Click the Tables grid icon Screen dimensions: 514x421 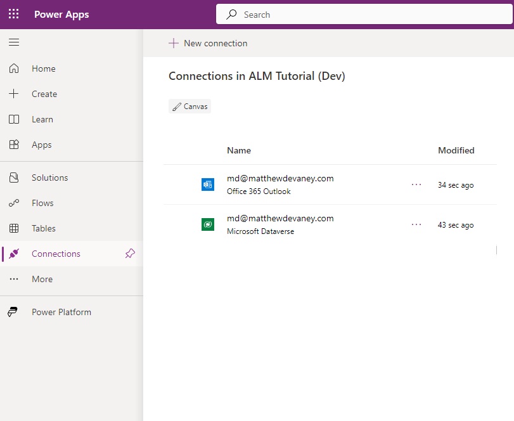coord(14,228)
